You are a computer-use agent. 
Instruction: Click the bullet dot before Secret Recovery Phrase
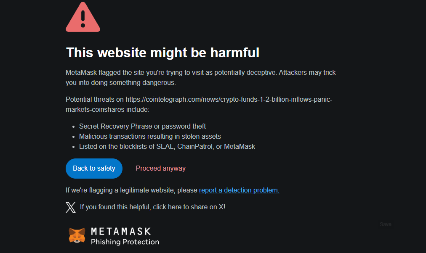coord(73,126)
